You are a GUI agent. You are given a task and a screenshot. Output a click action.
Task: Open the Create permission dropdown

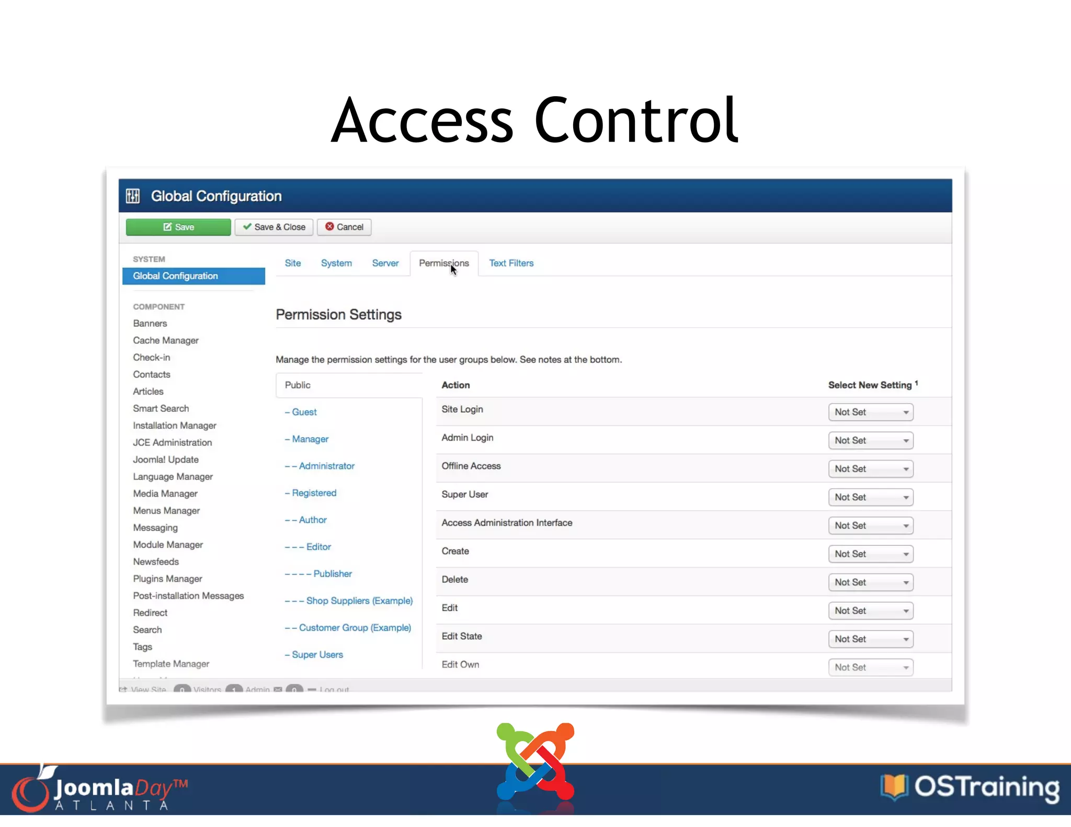pyautogui.click(x=871, y=554)
